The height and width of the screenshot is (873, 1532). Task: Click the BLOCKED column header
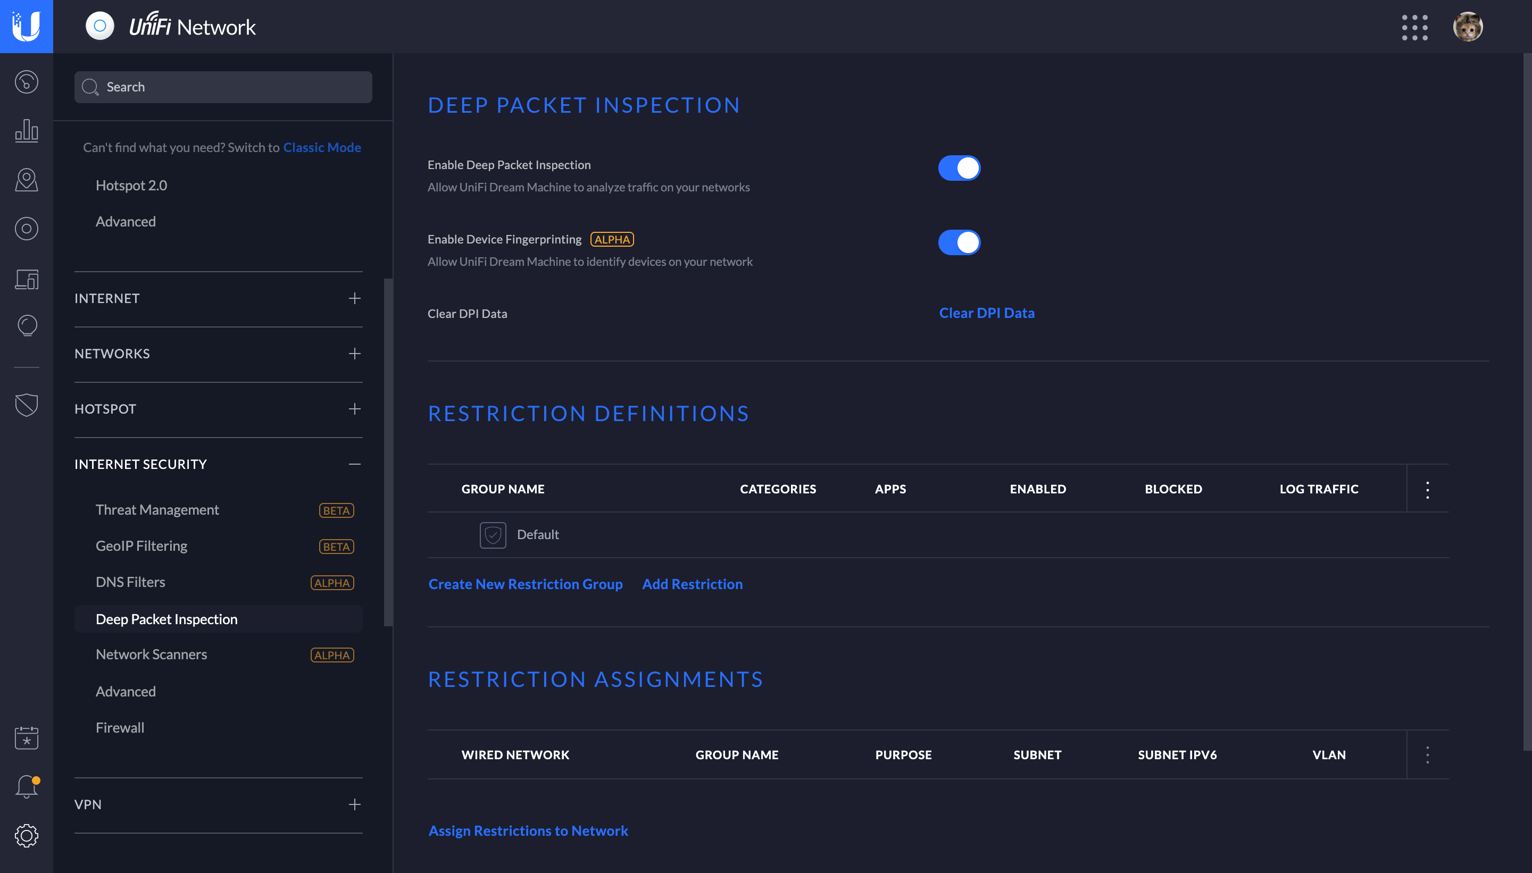pyautogui.click(x=1173, y=489)
